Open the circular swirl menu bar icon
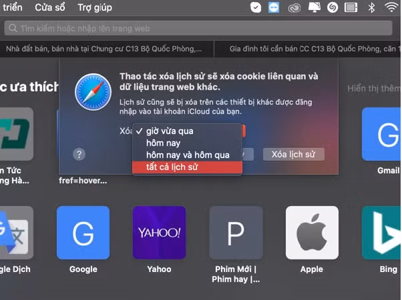Viewport: 402px width, 300px height. click(x=333, y=7)
